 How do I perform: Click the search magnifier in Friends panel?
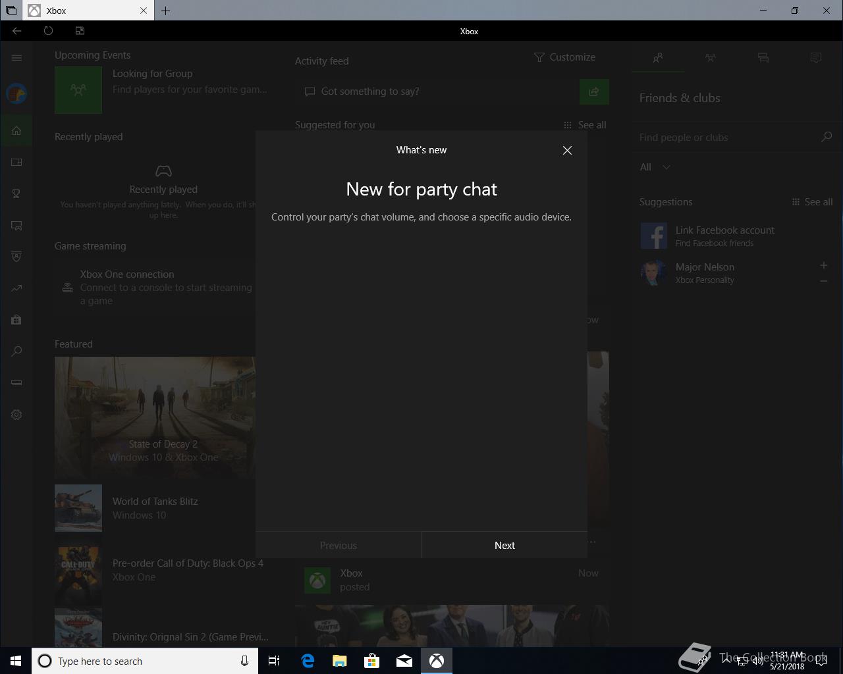827,137
